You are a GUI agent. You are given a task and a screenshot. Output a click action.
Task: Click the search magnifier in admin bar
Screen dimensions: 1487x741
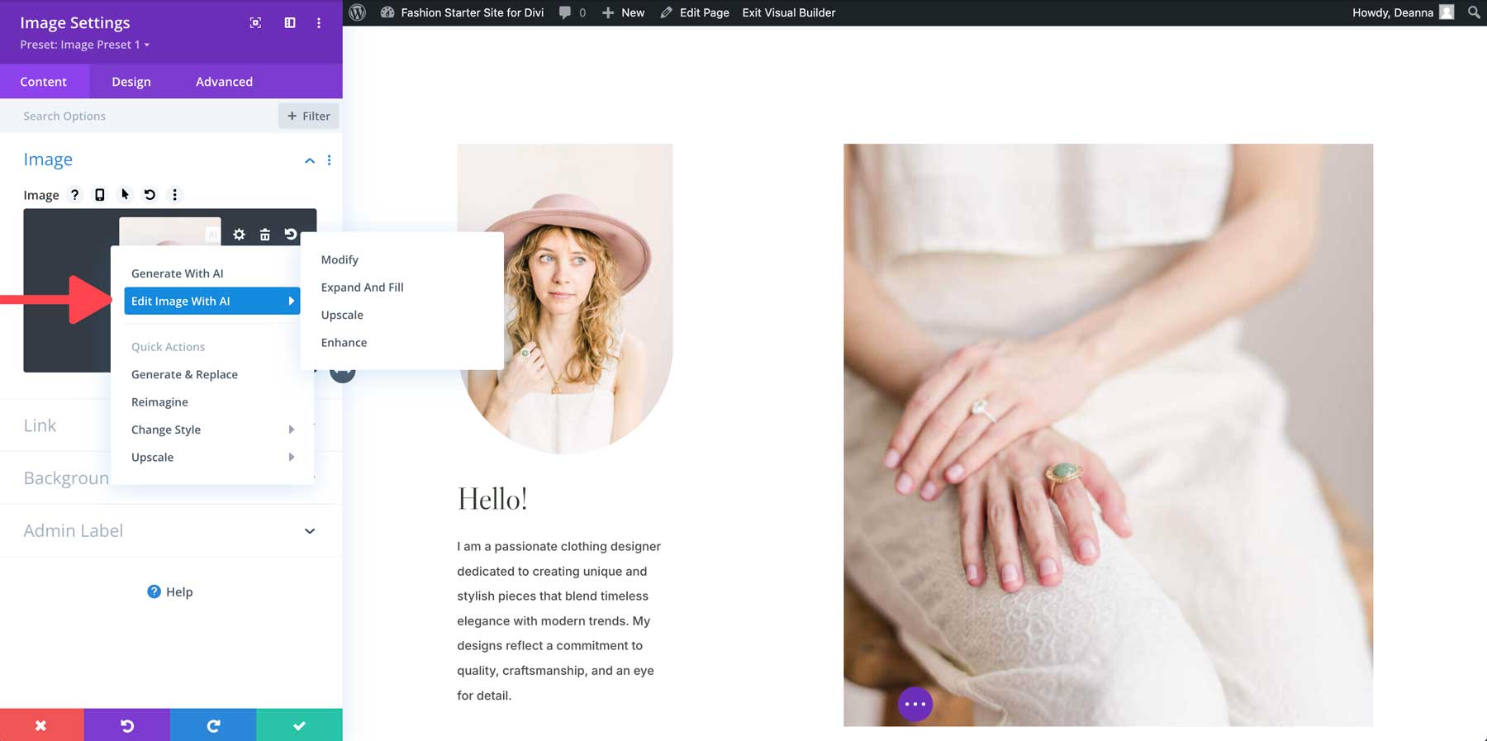1474,12
